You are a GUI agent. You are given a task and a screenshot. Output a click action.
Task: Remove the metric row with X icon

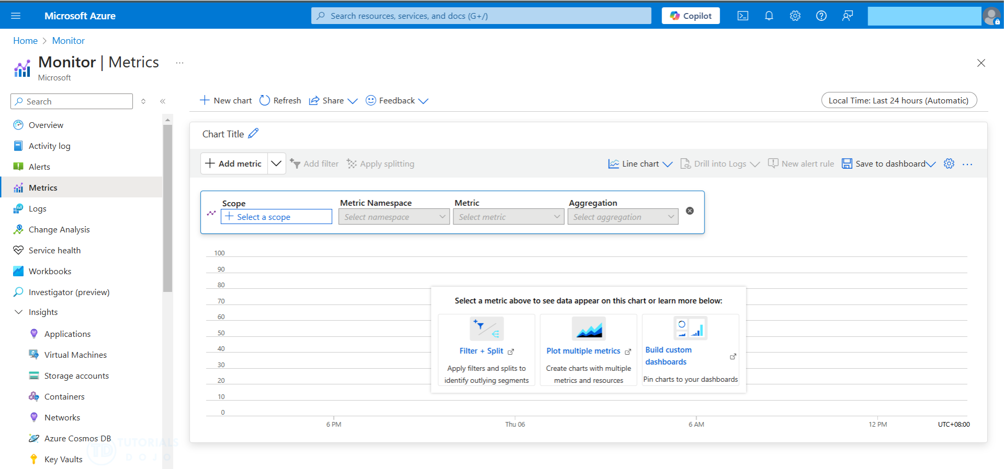(690, 210)
